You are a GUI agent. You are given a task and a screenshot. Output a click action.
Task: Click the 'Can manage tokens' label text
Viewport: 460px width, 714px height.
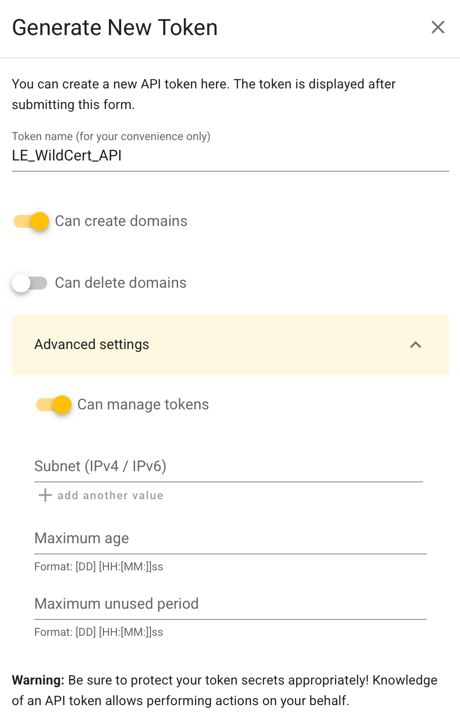[x=143, y=405]
